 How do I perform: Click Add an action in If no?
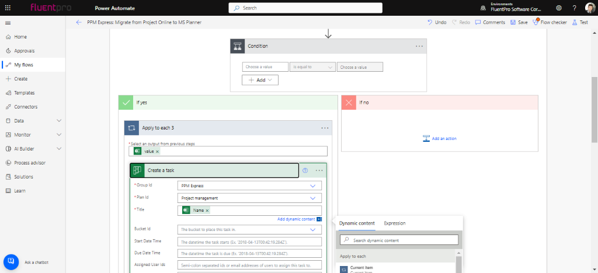click(x=440, y=139)
